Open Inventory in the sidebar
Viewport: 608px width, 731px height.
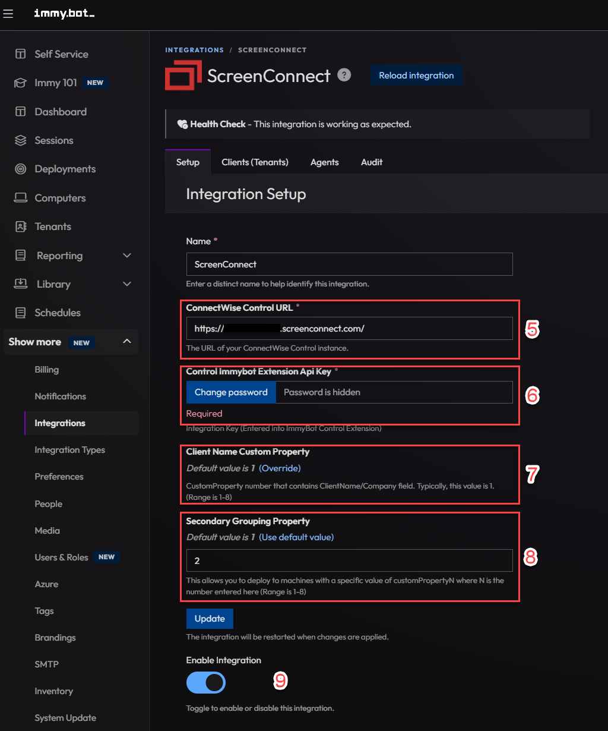point(53,691)
